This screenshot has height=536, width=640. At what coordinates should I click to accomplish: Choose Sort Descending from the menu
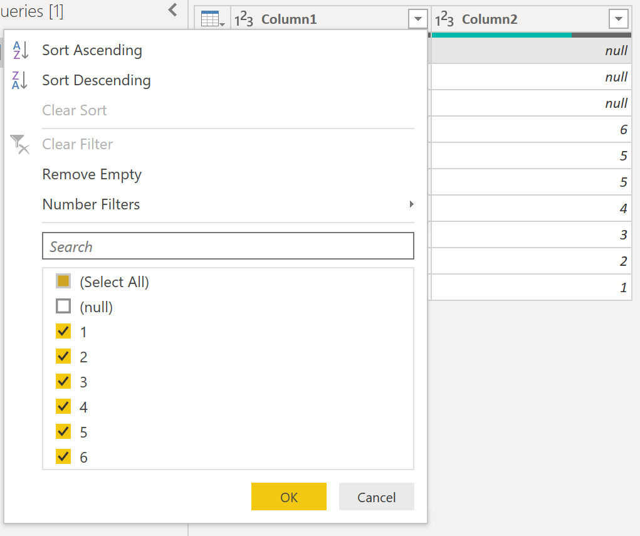tap(97, 80)
